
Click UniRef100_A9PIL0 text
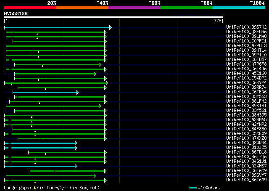pos(246,55)
